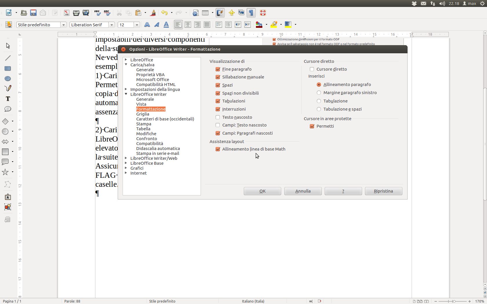Toggle the Spazi non divisibili checkbox
The height and width of the screenshot is (304, 487).
click(x=218, y=93)
